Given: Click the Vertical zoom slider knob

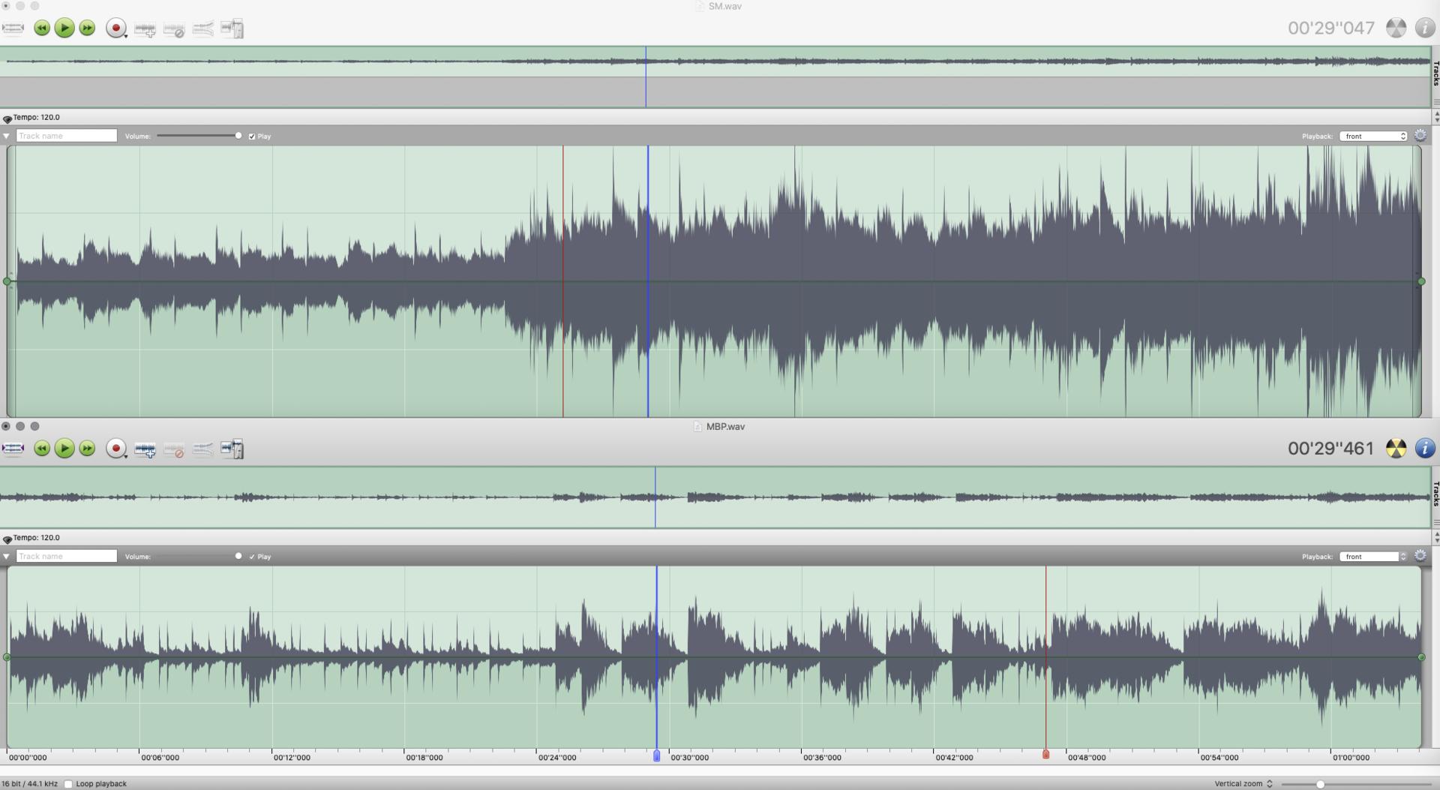Looking at the screenshot, I should click(1320, 784).
